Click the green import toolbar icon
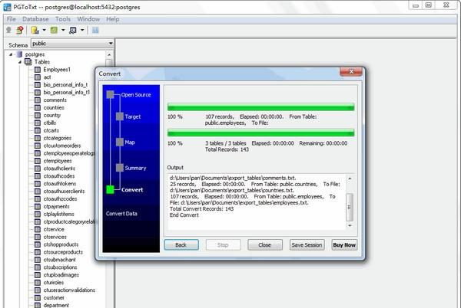Screen dimensions: 461x308 [54, 31]
